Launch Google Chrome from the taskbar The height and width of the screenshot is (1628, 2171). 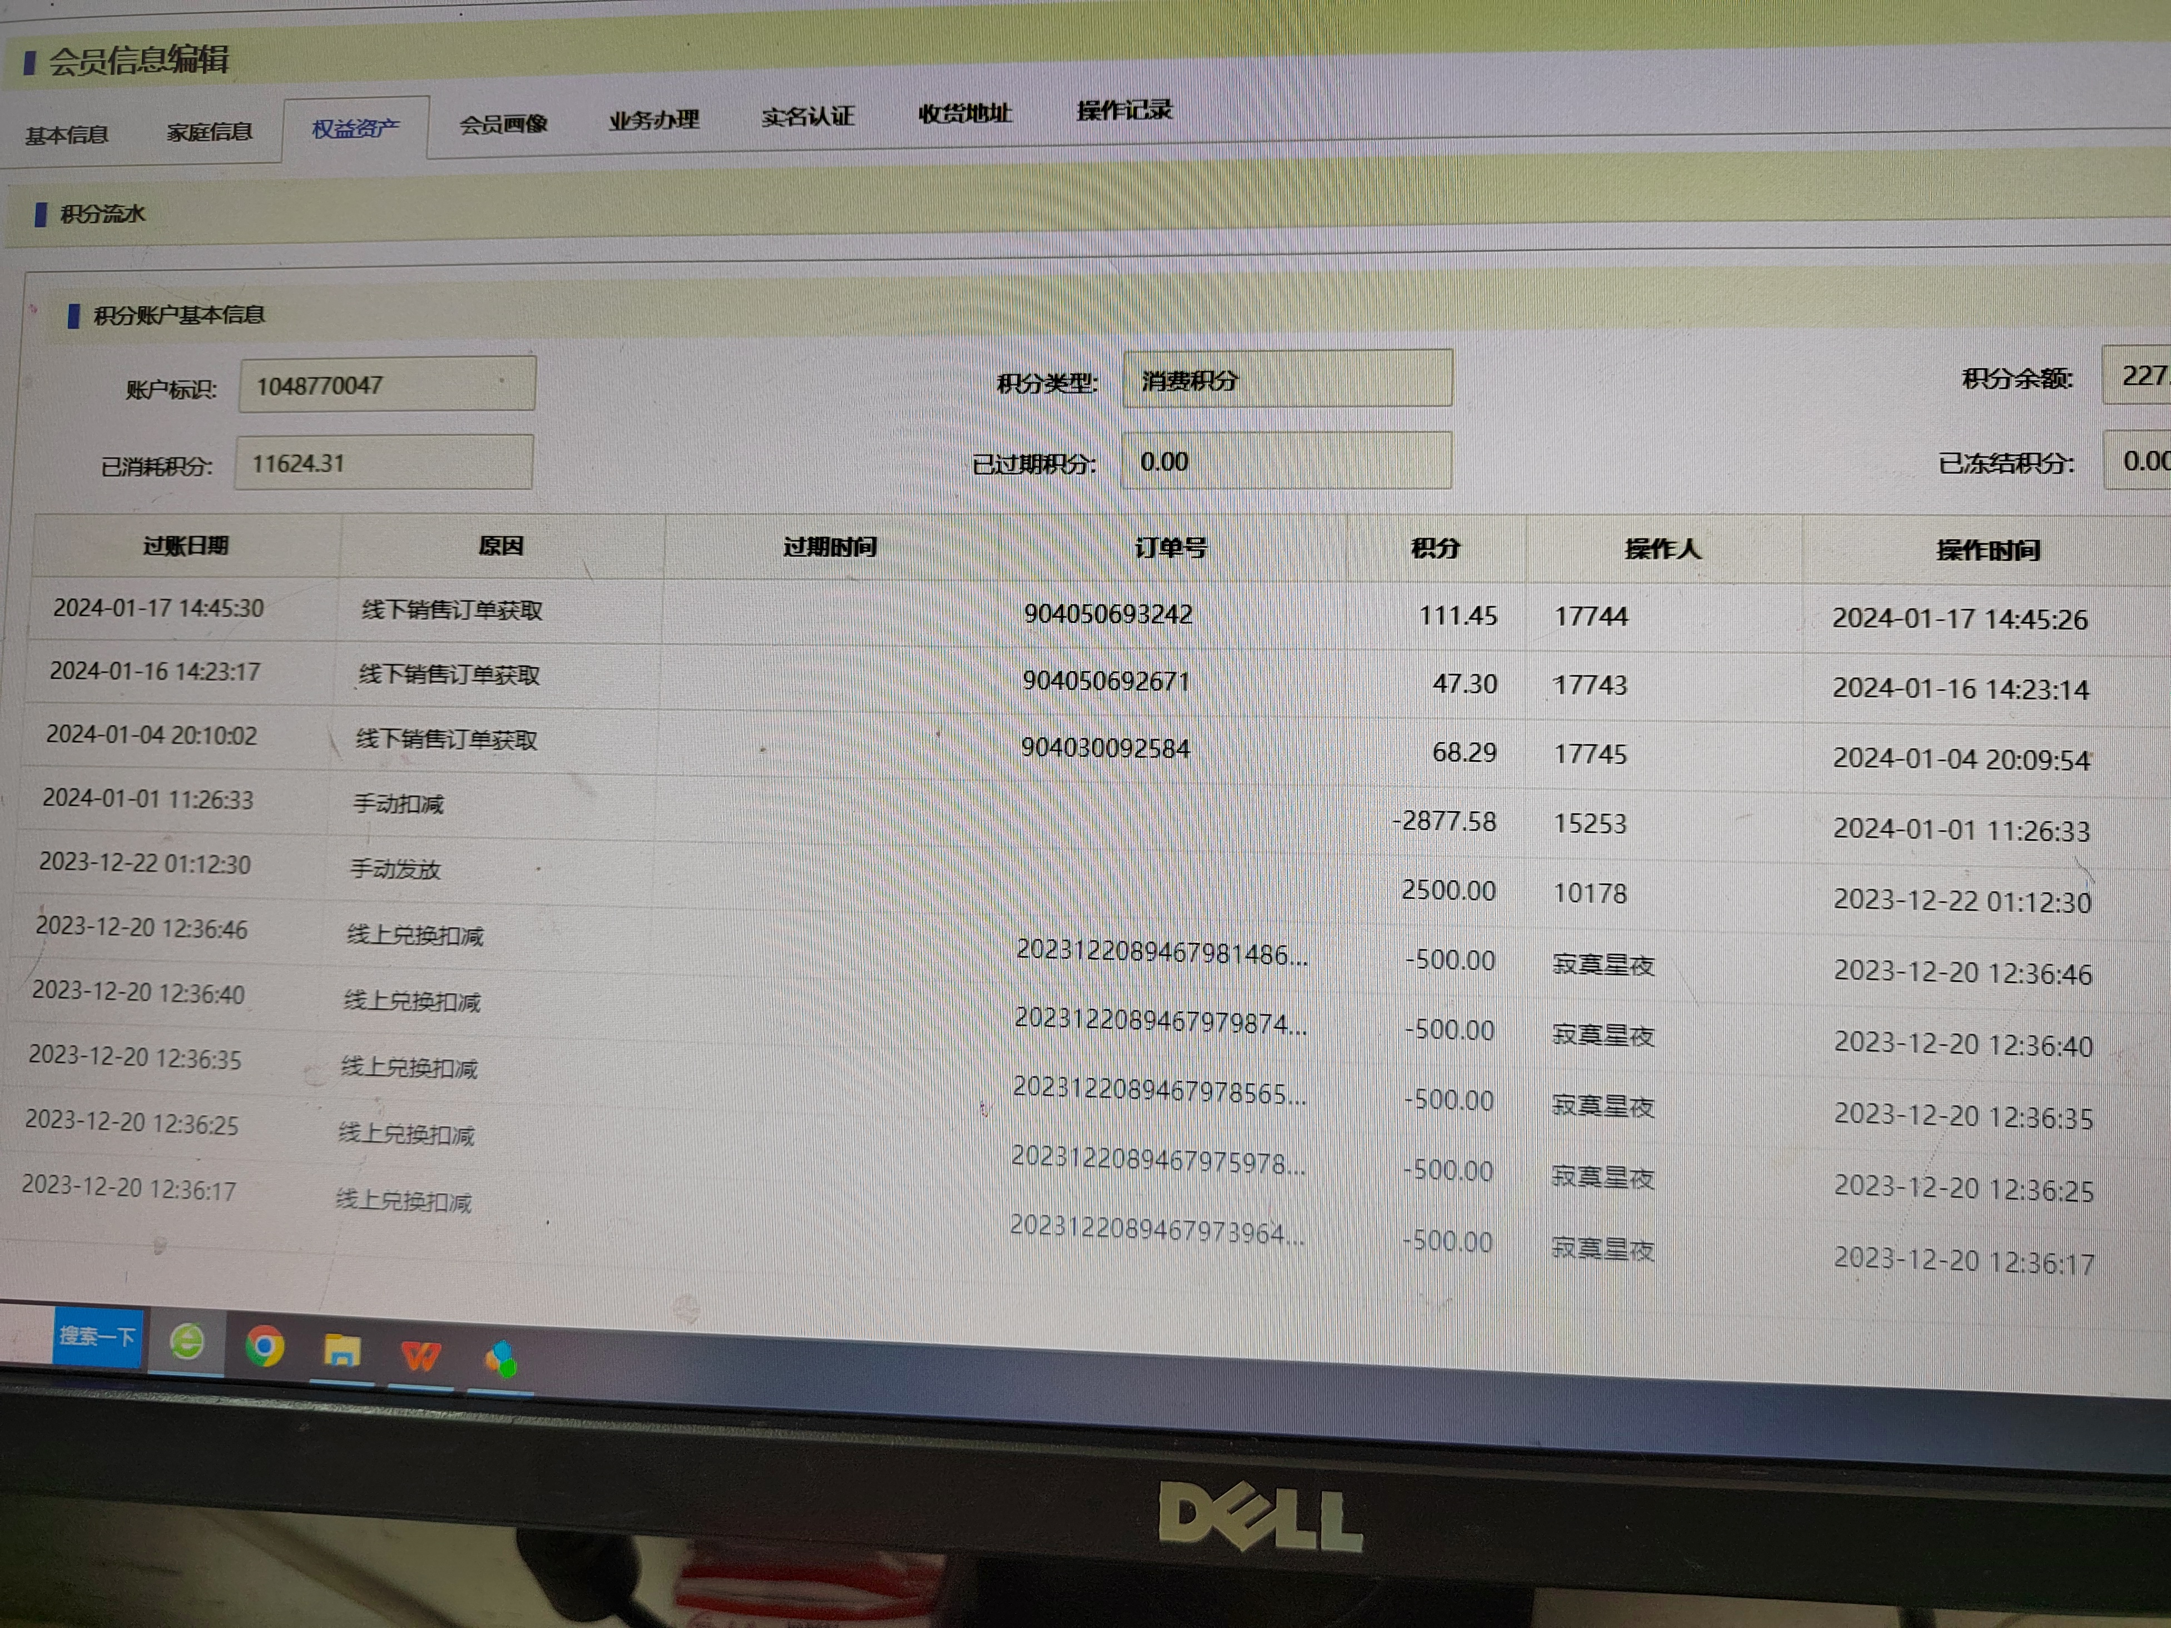(264, 1346)
